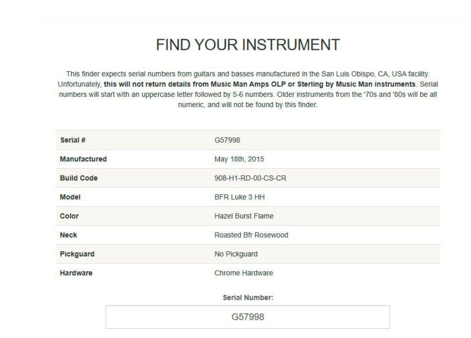Click the "Serial Number:" label above the input
471x338 pixels.
tap(248, 297)
